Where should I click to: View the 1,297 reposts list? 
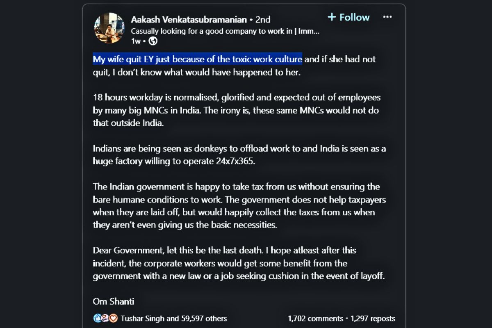373,319
